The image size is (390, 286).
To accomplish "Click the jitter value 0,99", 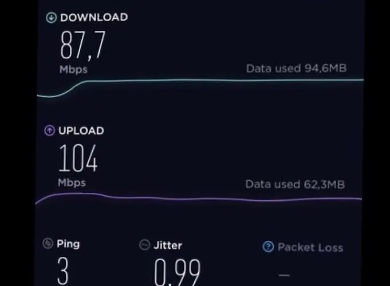I will [178, 272].
